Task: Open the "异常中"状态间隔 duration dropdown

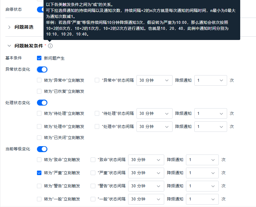Action: 154,80
